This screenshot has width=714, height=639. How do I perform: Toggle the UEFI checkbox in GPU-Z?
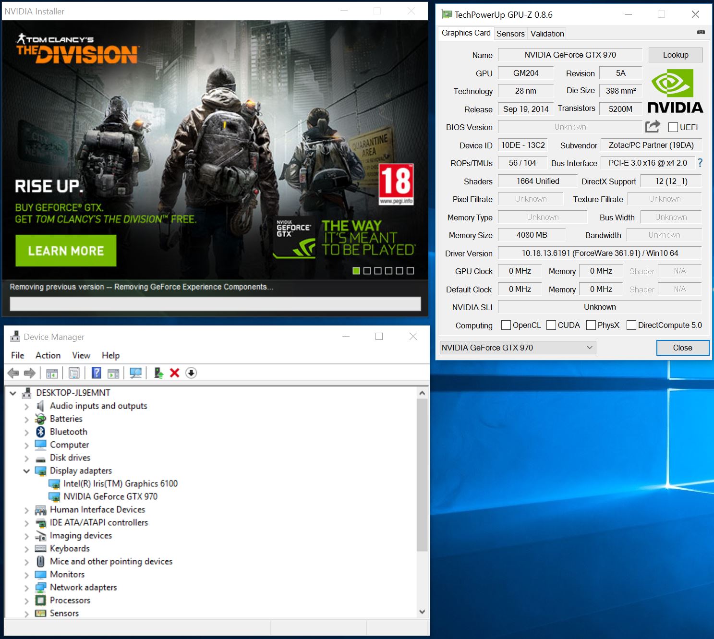click(x=673, y=127)
